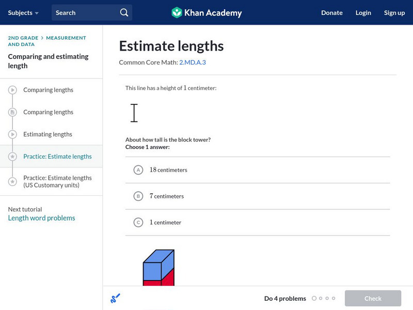Viewport: 413px width, 310px height.
Task: Choose answer C, 1 centimeter
Action: pyautogui.click(x=138, y=223)
